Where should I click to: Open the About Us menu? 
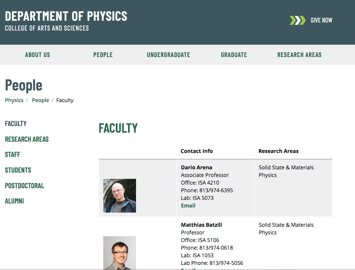click(37, 55)
